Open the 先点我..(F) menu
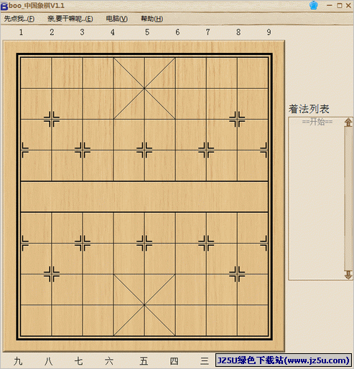The image size is (354, 369). [19, 19]
